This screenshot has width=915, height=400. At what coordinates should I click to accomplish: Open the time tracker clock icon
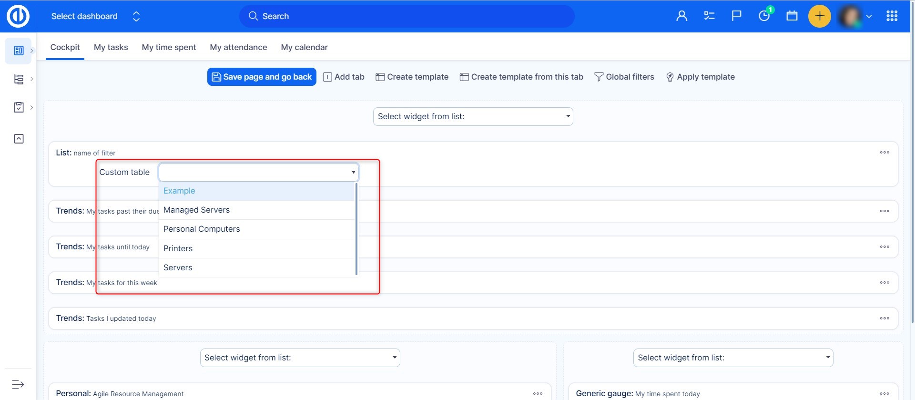(764, 16)
